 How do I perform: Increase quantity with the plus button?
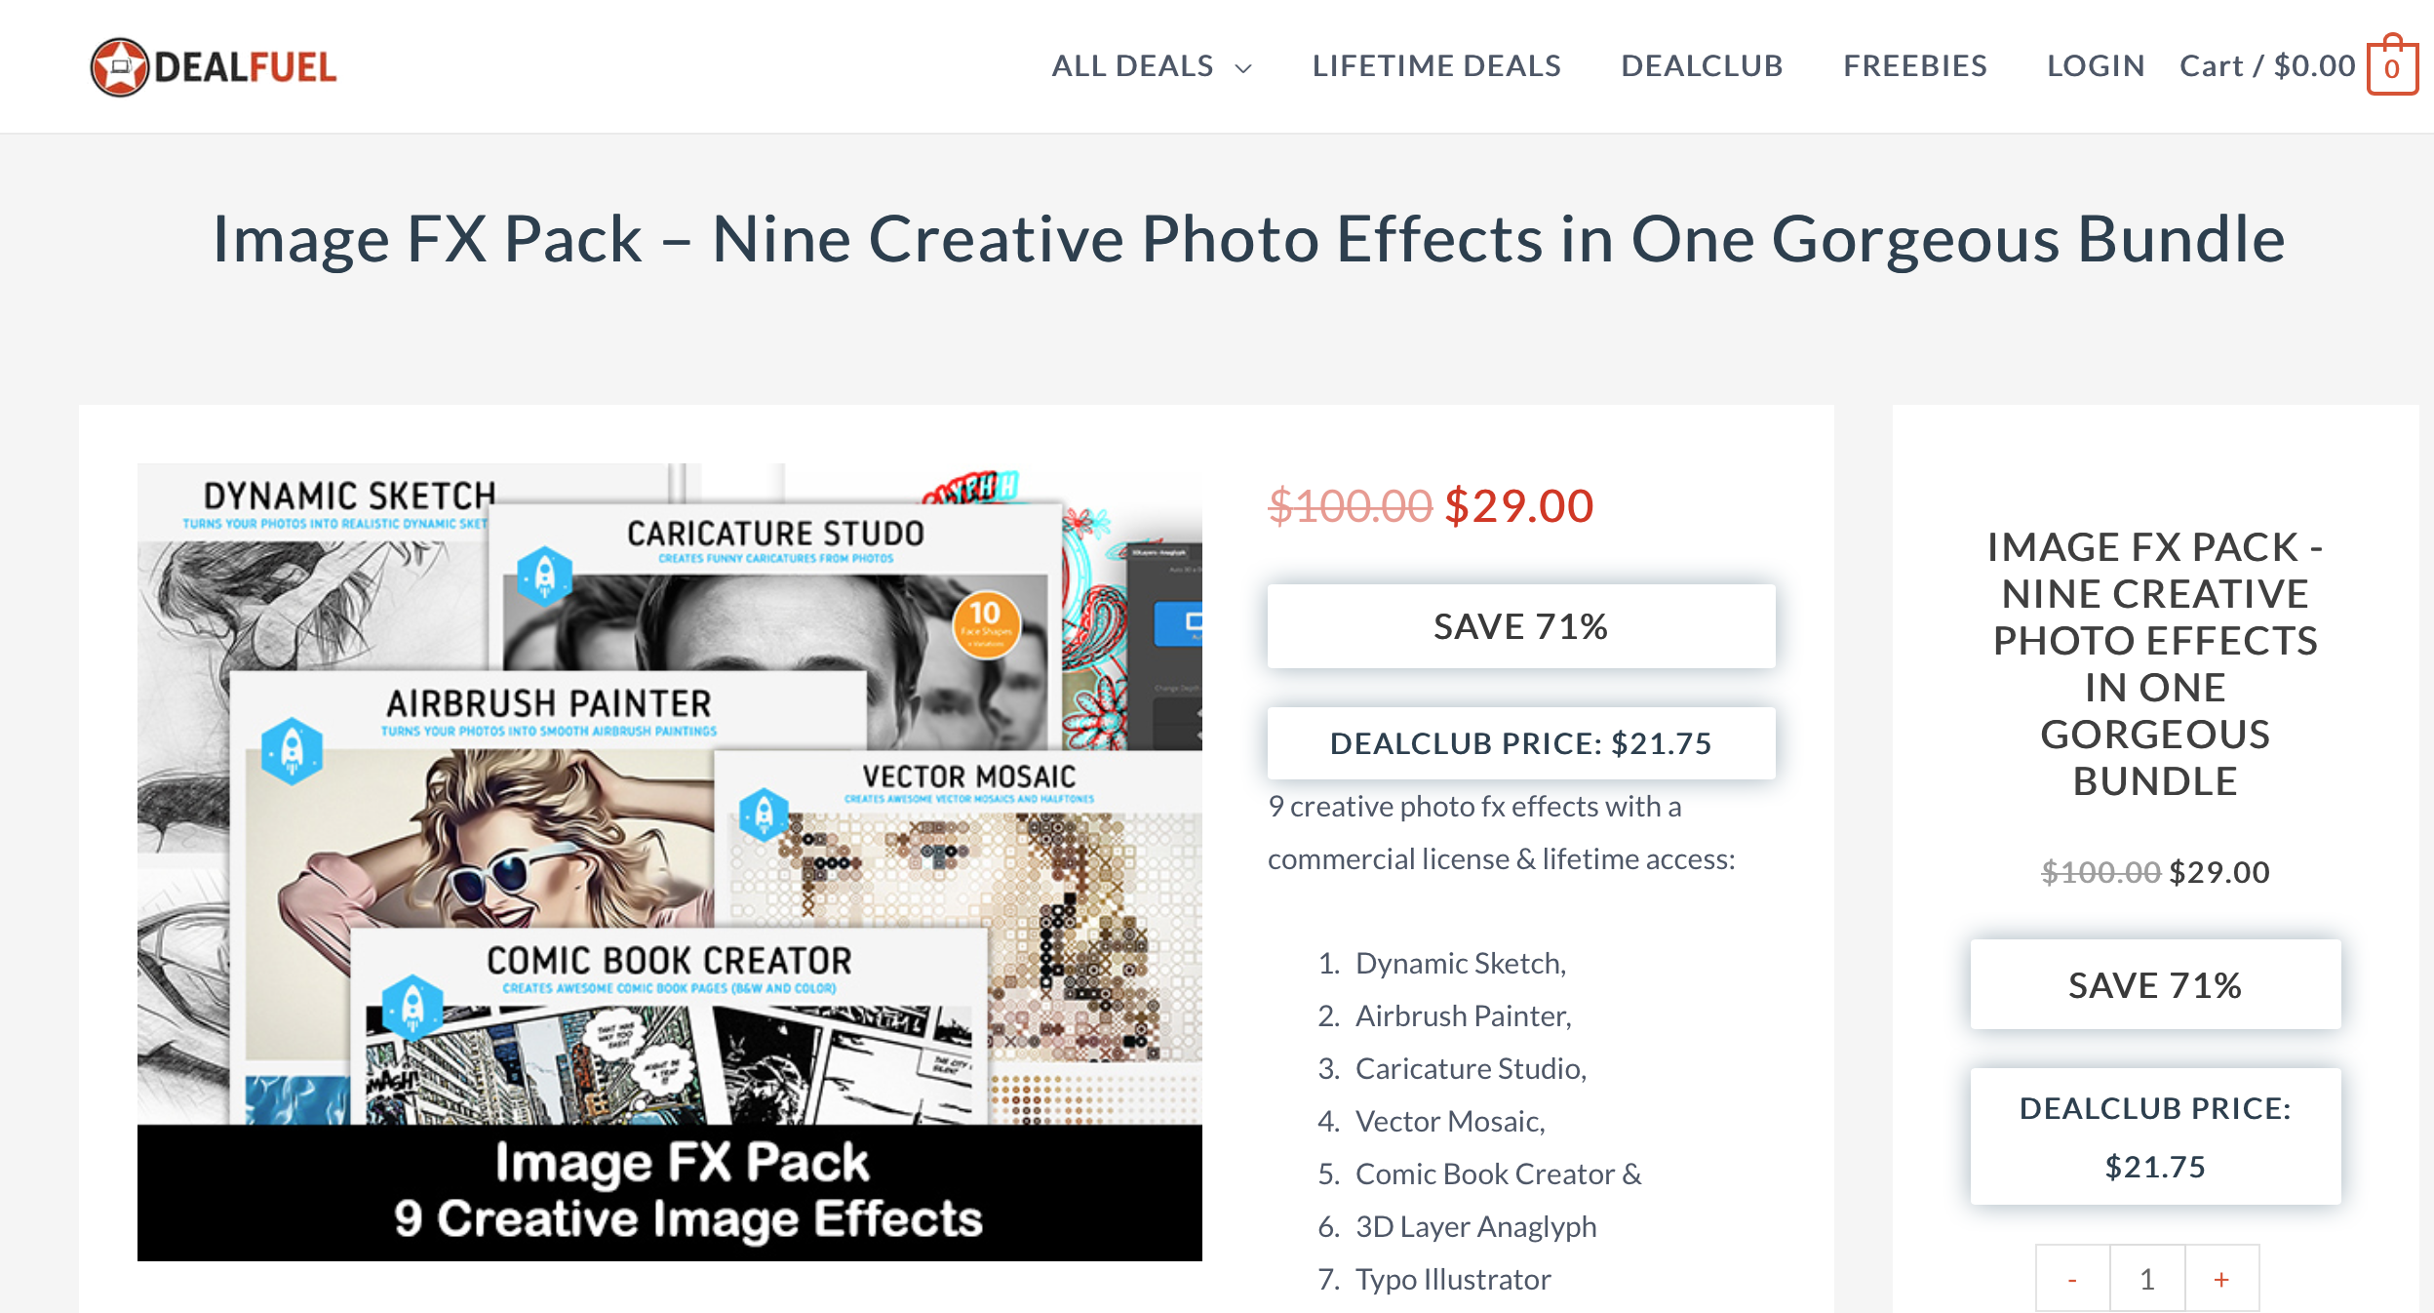pos(2221,1279)
